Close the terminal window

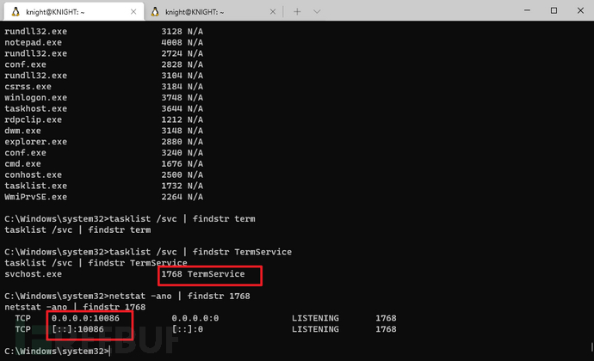[x=580, y=10]
